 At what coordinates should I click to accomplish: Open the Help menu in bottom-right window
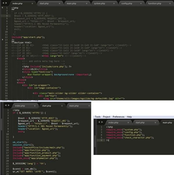coord(129,117)
